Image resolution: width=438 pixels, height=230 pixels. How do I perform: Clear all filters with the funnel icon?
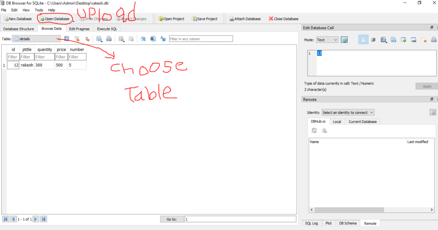coord(77,39)
